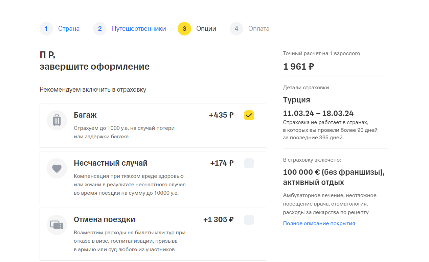Screen dimensions: 429x262
Task: Uncheck the Багаж option checkbox
Action: [249, 115]
